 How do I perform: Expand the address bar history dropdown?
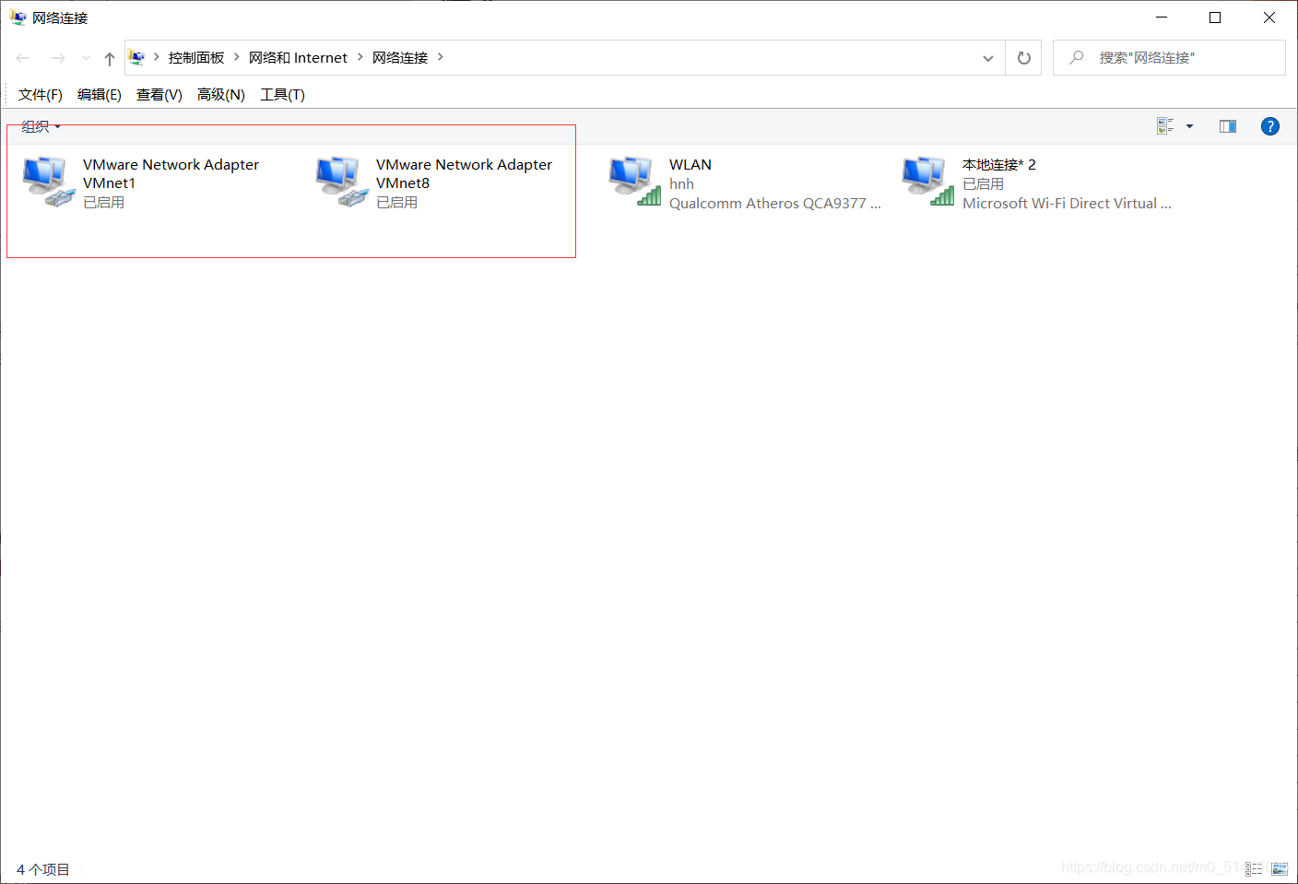point(988,58)
